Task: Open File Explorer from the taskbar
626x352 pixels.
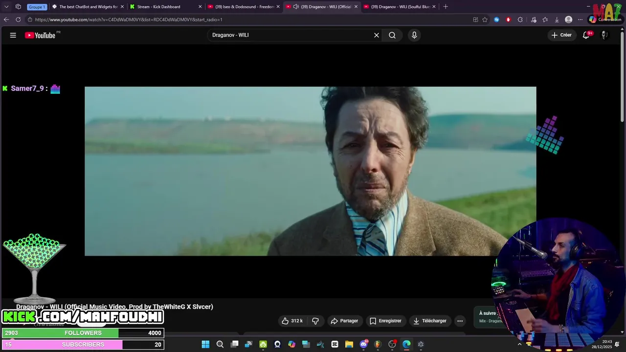Action: (x=349, y=344)
